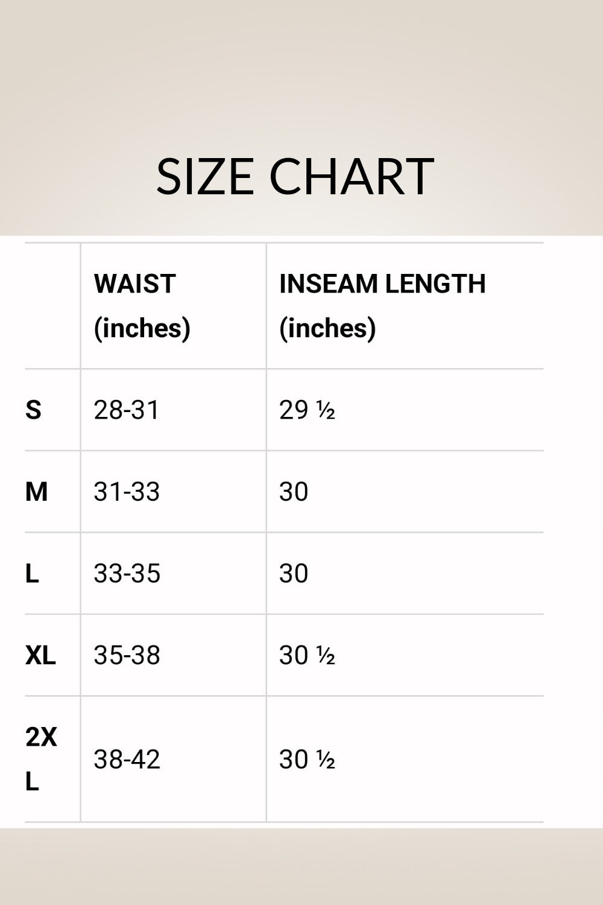Viewport: 603px width, 905px height.
Task: Click the M size row label
Action: [36, 492]
